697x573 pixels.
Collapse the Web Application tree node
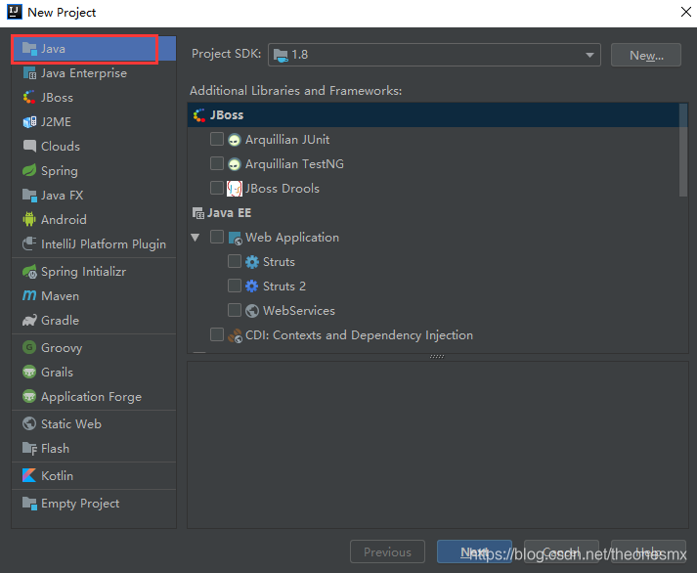click(196, 238)
